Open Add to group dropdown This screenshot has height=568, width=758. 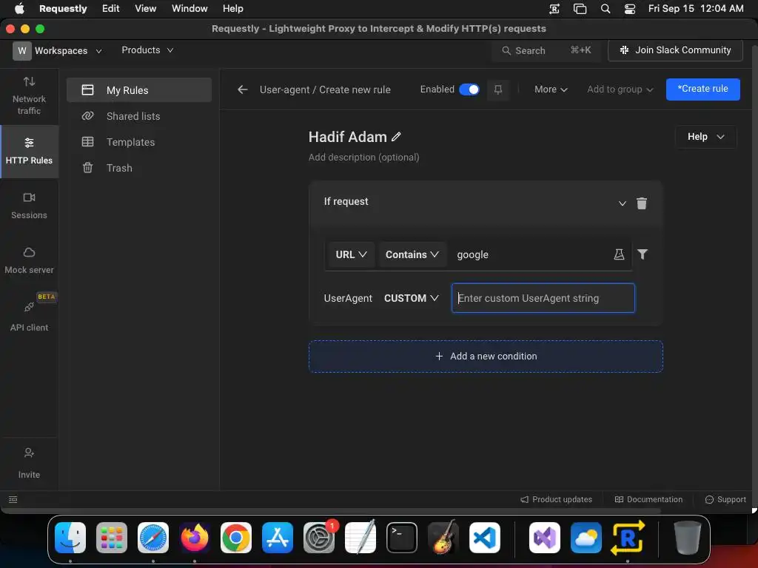[620, 89]
